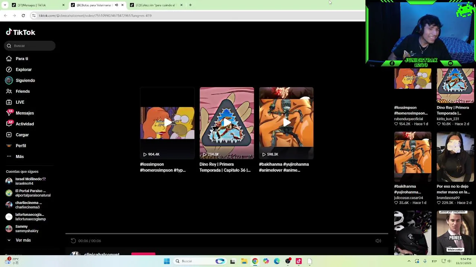Open rubenduqueoficial author link
Image resolution: width=476 pixels, height=267 pixels.
click(408, 119)
